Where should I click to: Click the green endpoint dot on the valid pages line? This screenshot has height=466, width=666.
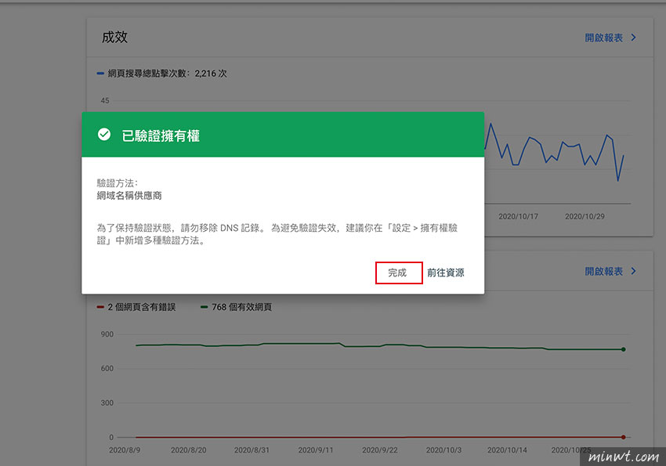623,349
